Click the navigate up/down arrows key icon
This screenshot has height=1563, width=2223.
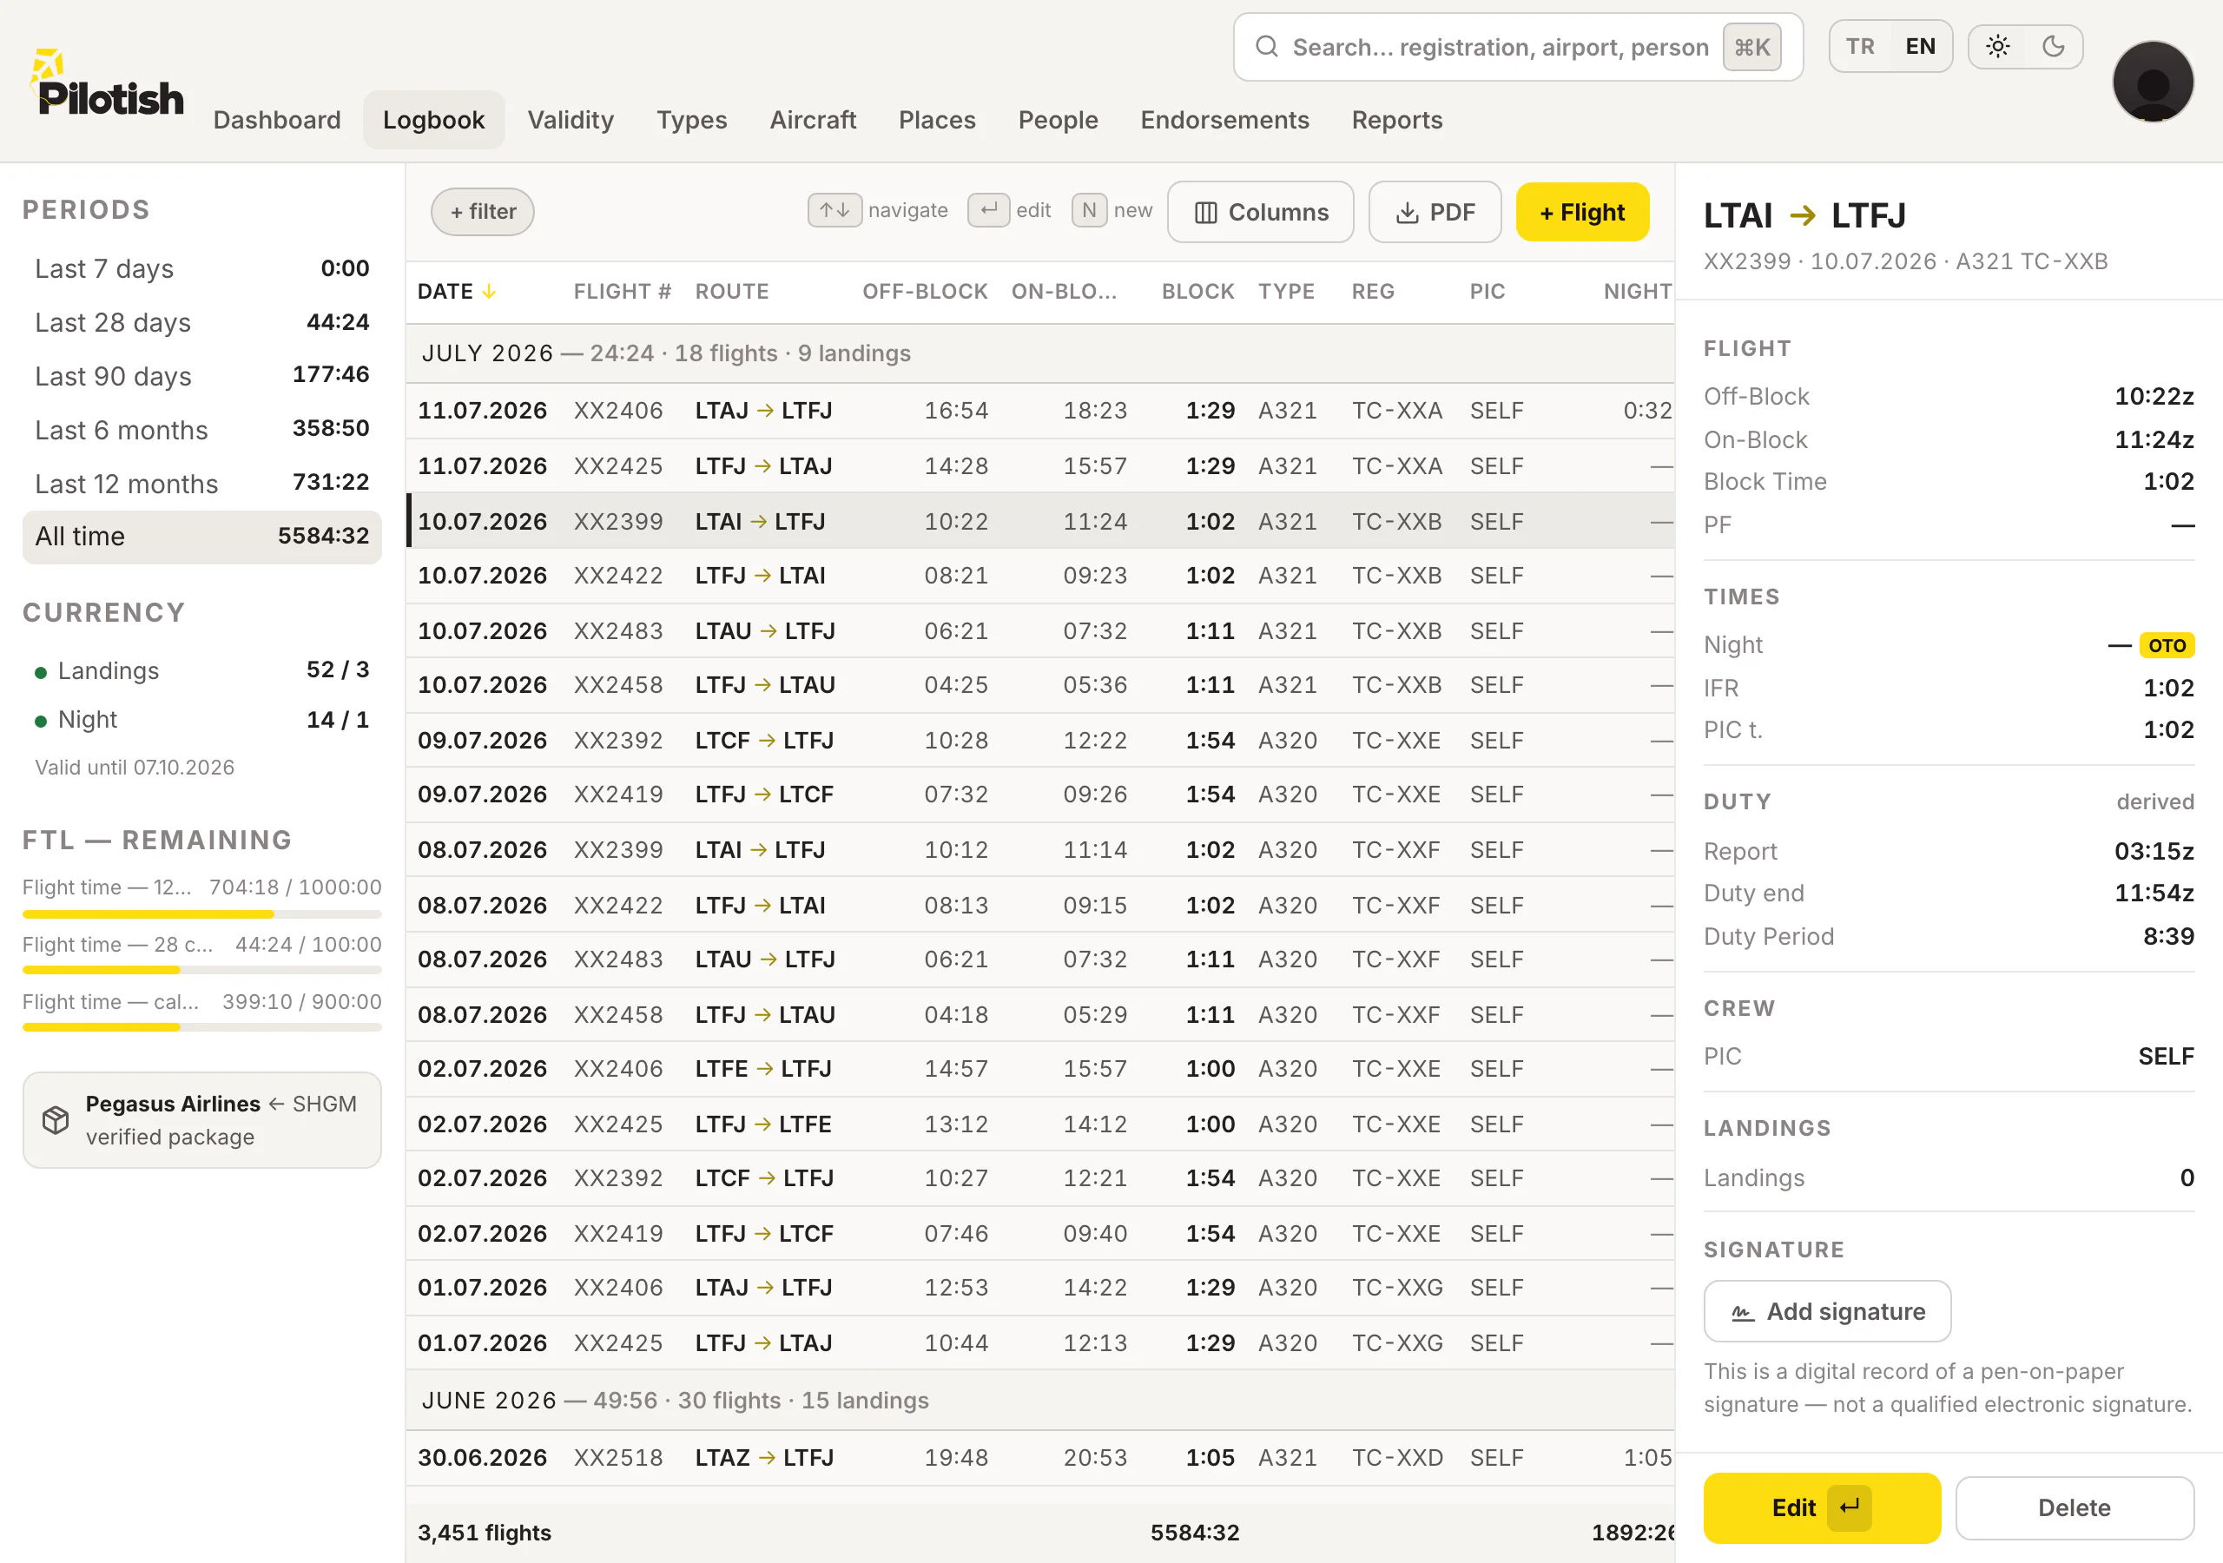[834, 210]
